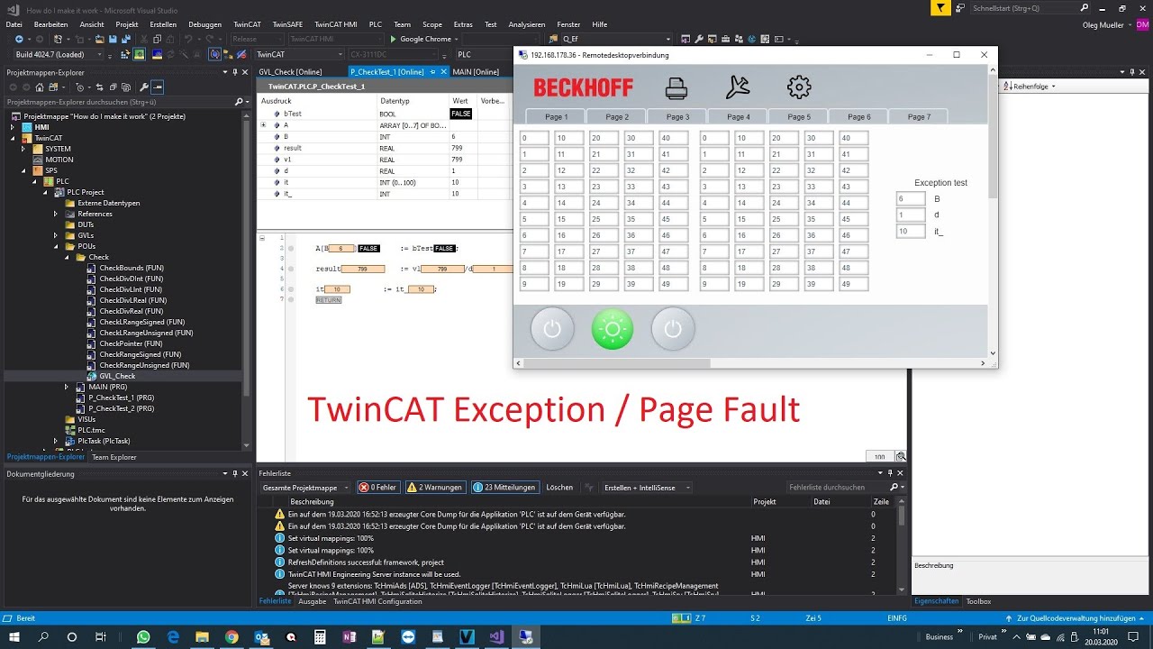Expand array variable A in watch table
Image resolution: width=1153 pixels, height=649 pixels.
[264, 125]
